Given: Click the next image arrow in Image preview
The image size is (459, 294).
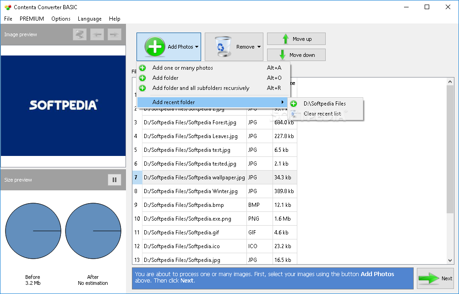Looking at the screenshot, I should point(115,34).
